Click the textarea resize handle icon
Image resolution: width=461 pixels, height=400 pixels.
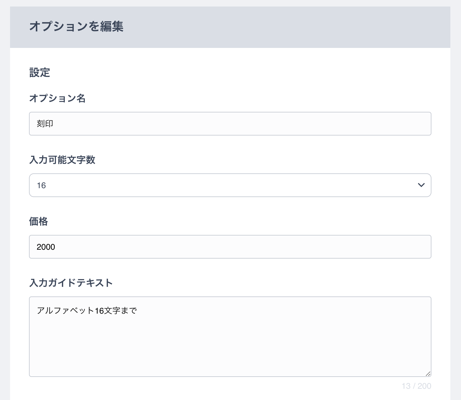tap(428, 374)
